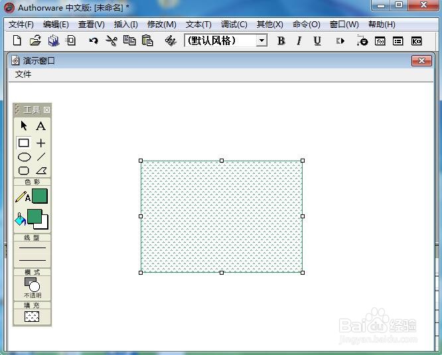This screenshot has height=355, width=442.
Task: Open the Functions window icon
Action: [380, 41]
